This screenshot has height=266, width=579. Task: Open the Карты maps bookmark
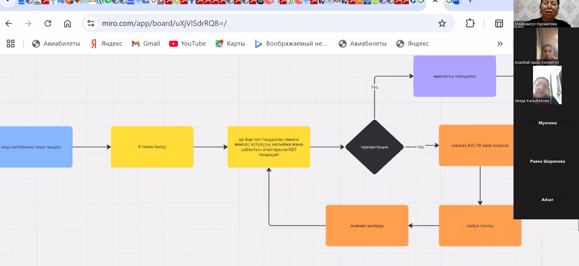coord(230,44)
